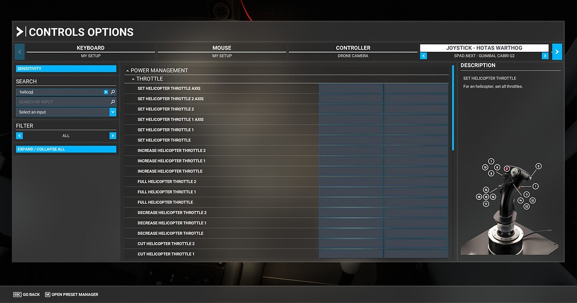This screenshot has width=577, height=303.
Task: Open the 'Select an input' dropdown
Action: [66, 112]
